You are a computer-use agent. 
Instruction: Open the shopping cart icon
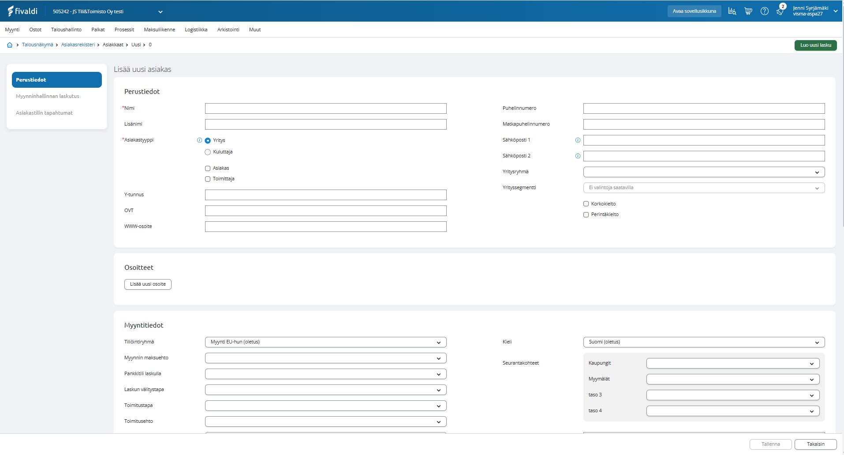(x=748, y=11)
